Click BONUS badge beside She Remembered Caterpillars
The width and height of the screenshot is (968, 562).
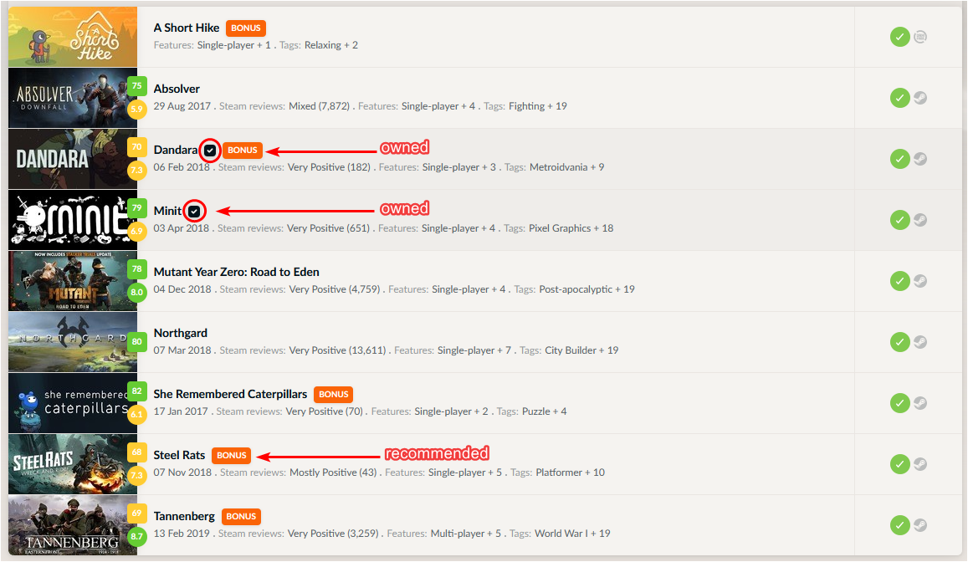tap(333, 395)
